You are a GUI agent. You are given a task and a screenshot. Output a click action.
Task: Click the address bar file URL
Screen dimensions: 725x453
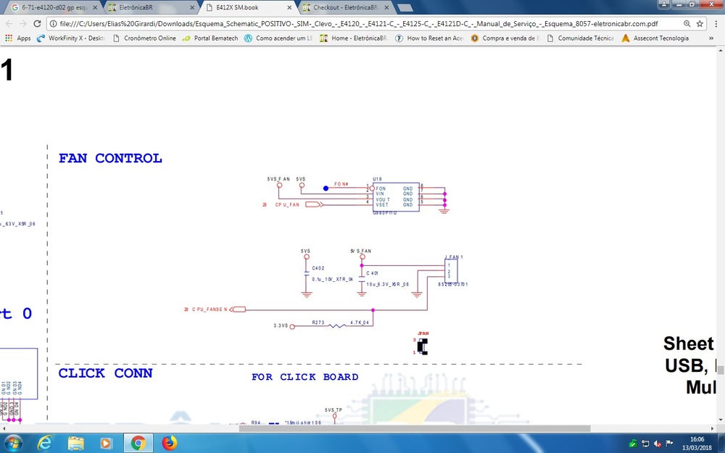(x=362, y=23)
